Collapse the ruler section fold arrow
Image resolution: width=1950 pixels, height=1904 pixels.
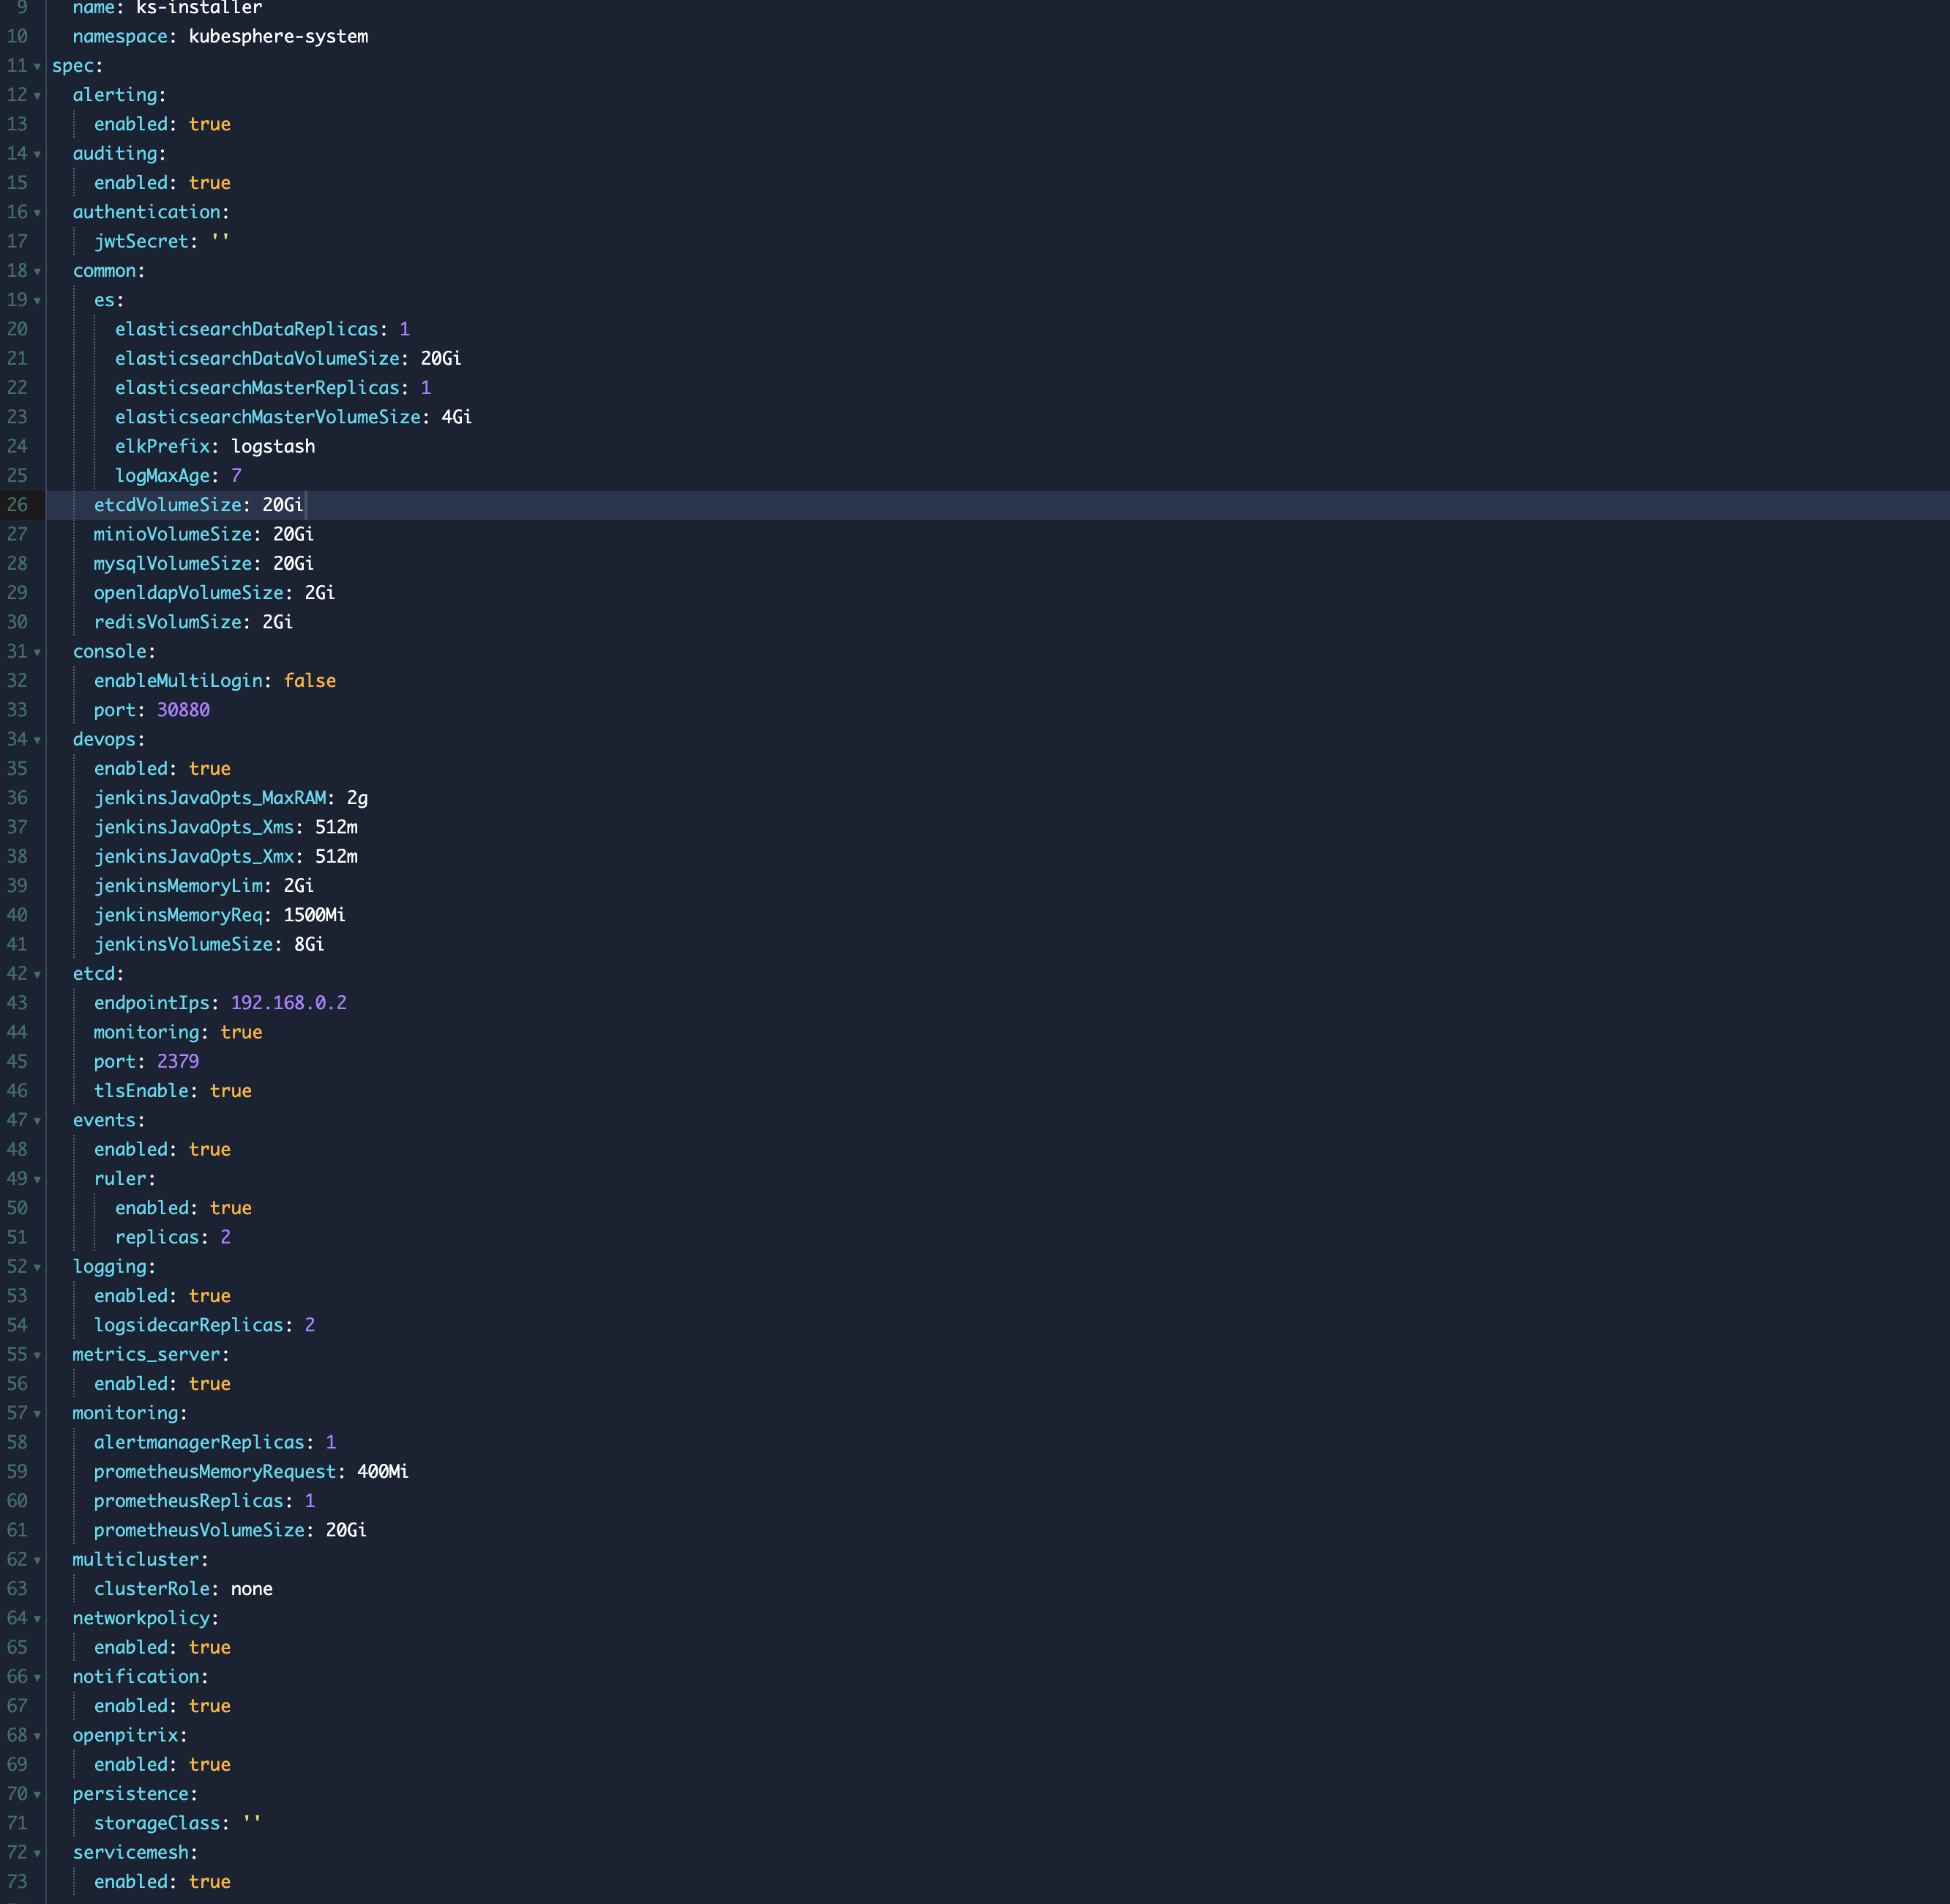[37, 1180]
